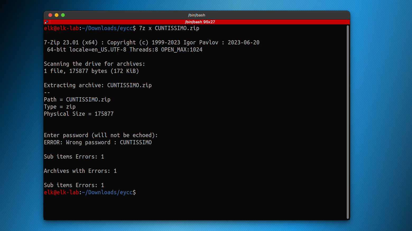The width and height of the screenshot is (412, 231).
Task: Click the '7z x' command on first line
Action: pos(145,28)
